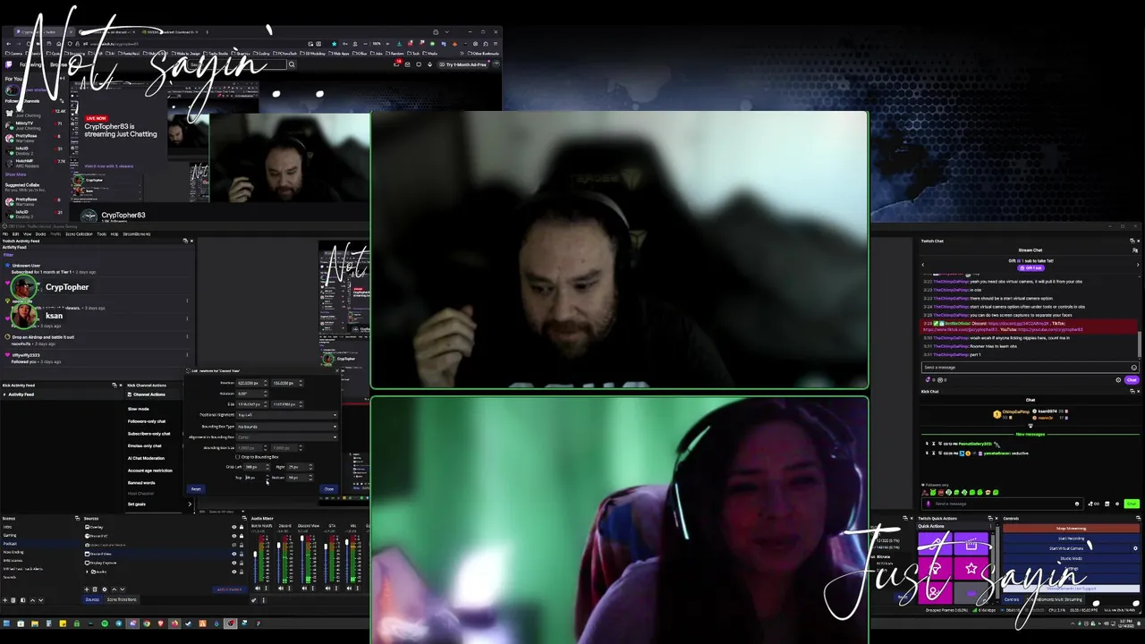The height and width of the screenshot is (644, 1145).
Task: Click Start Recording in Controls
Action: pyautogui.click(x=1072, y=538)
